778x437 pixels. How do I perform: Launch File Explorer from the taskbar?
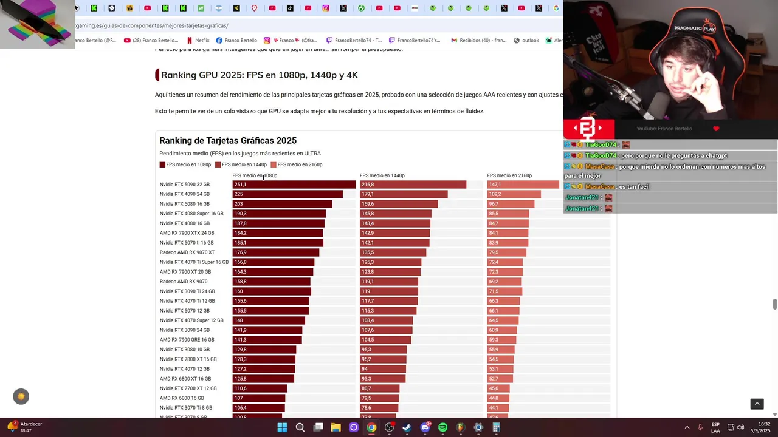click(x=336, y=427)
